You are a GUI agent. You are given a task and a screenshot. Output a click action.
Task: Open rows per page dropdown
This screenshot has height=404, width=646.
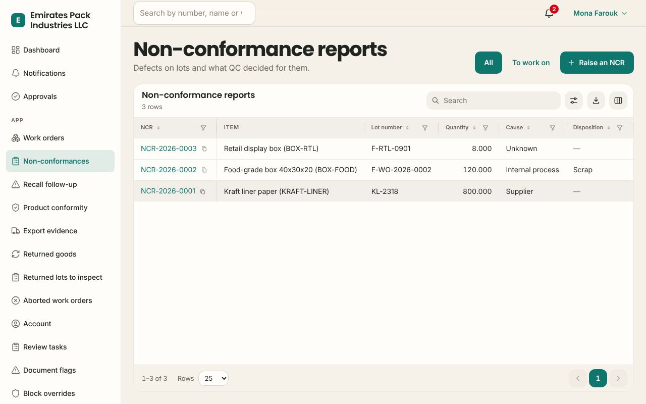[x=213, y=378]
